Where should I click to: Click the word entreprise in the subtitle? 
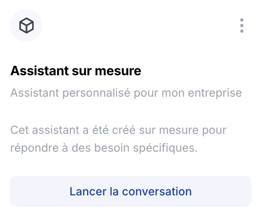click(x=215, y=93)
